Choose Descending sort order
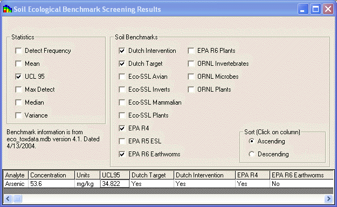337x207 pixels. coord(251,154)
